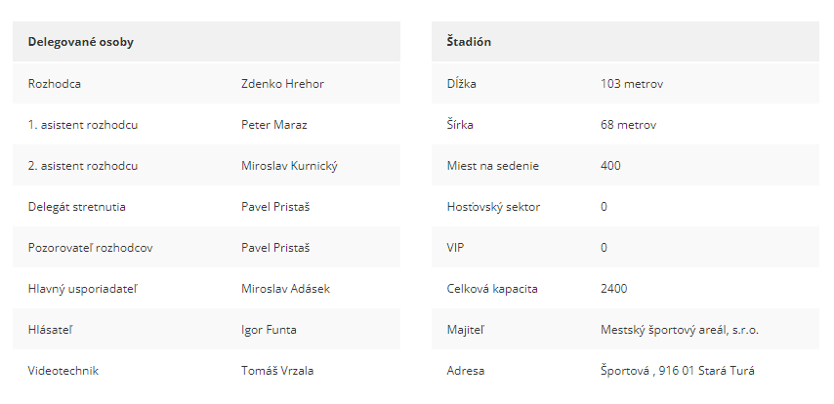
Task: Click on Peter Maraz name
Action: (273, 125)
